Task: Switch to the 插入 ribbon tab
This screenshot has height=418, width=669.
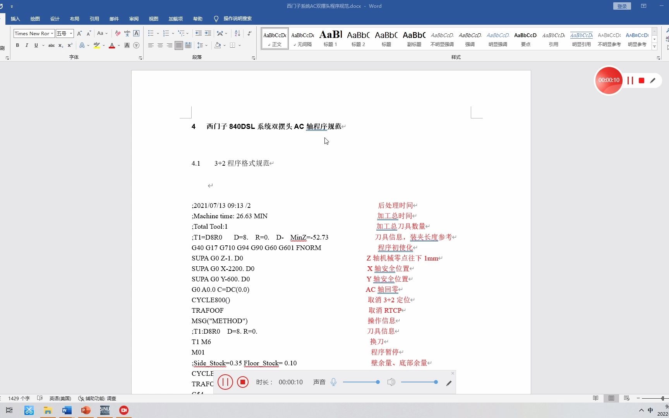Action: tap(15, 19)
